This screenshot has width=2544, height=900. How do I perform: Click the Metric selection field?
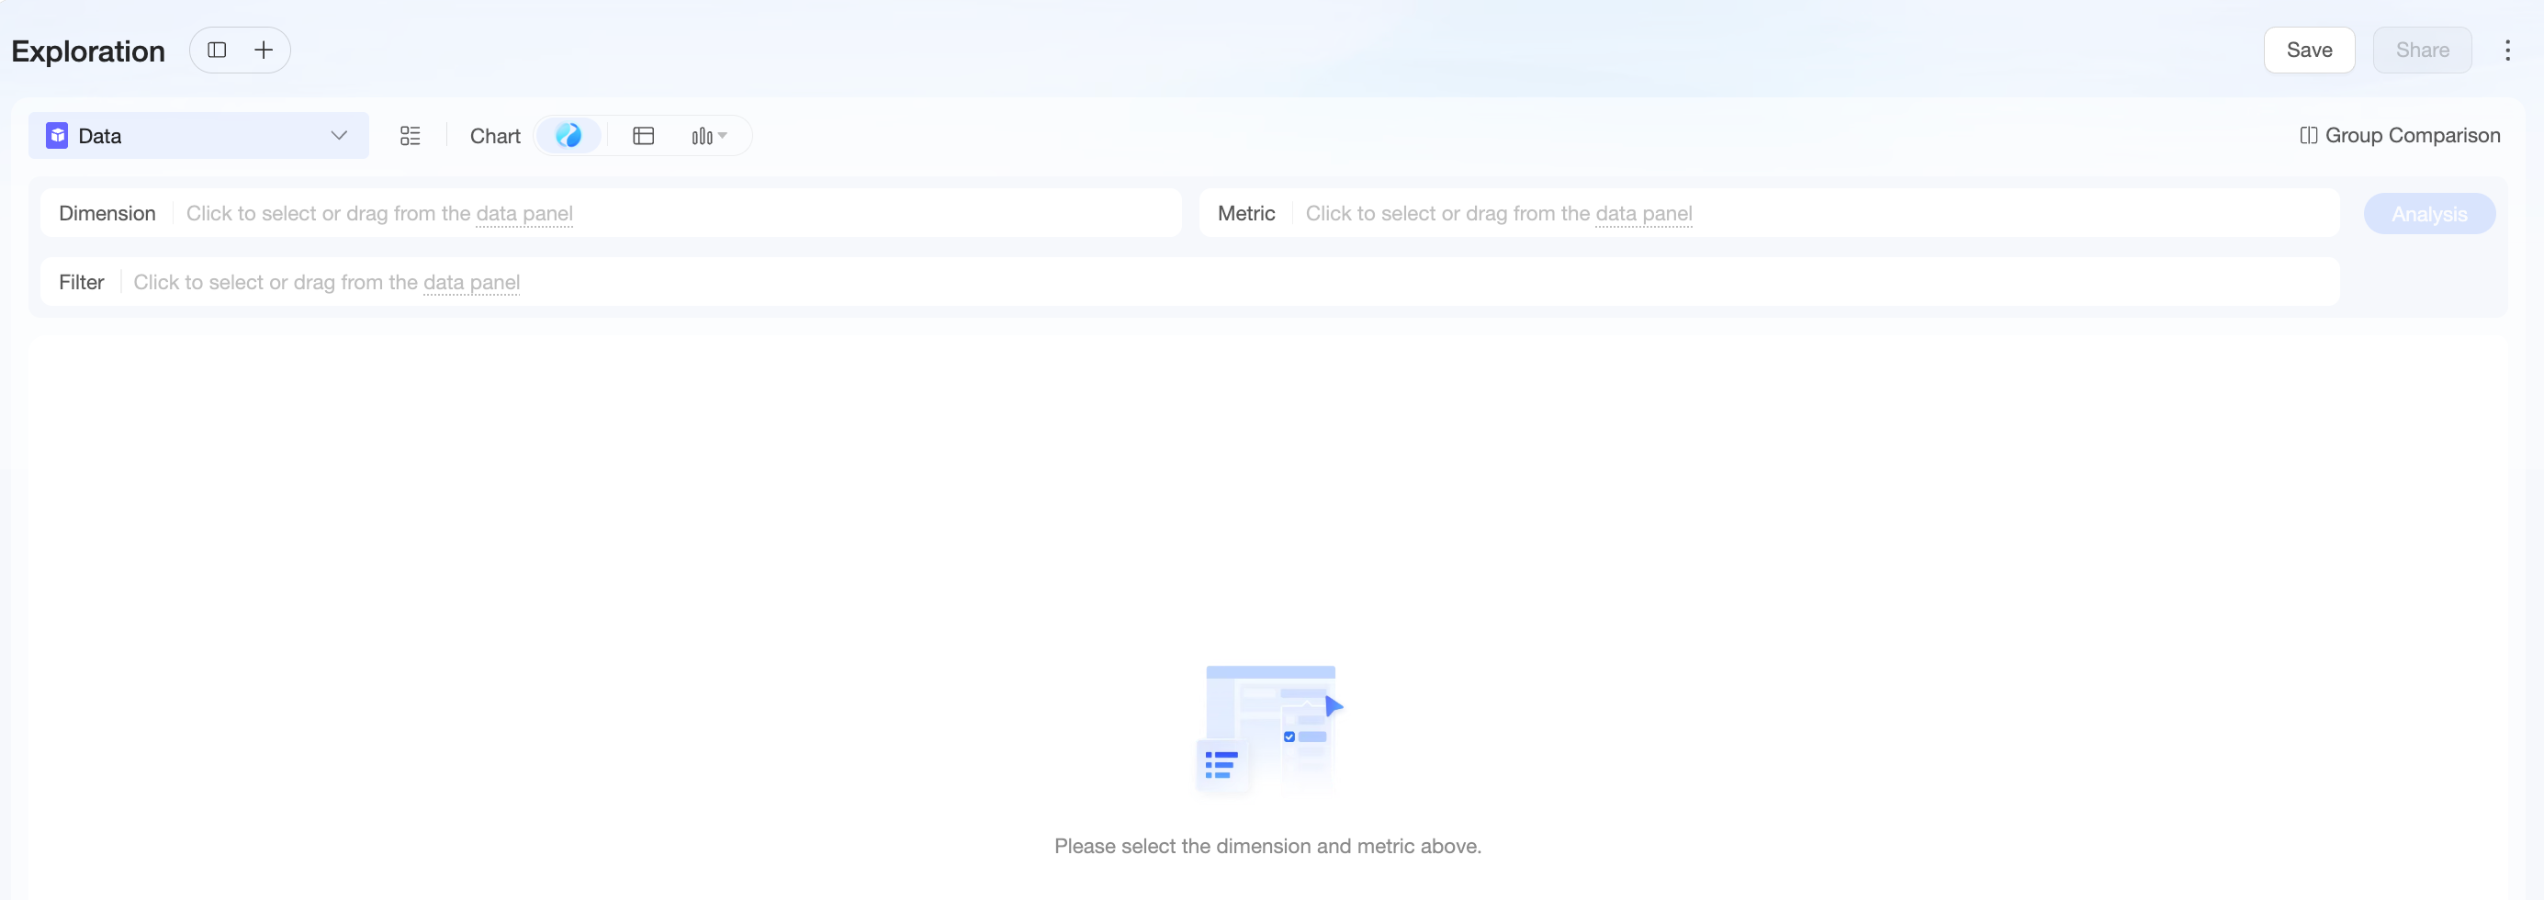pos(1769,213)
